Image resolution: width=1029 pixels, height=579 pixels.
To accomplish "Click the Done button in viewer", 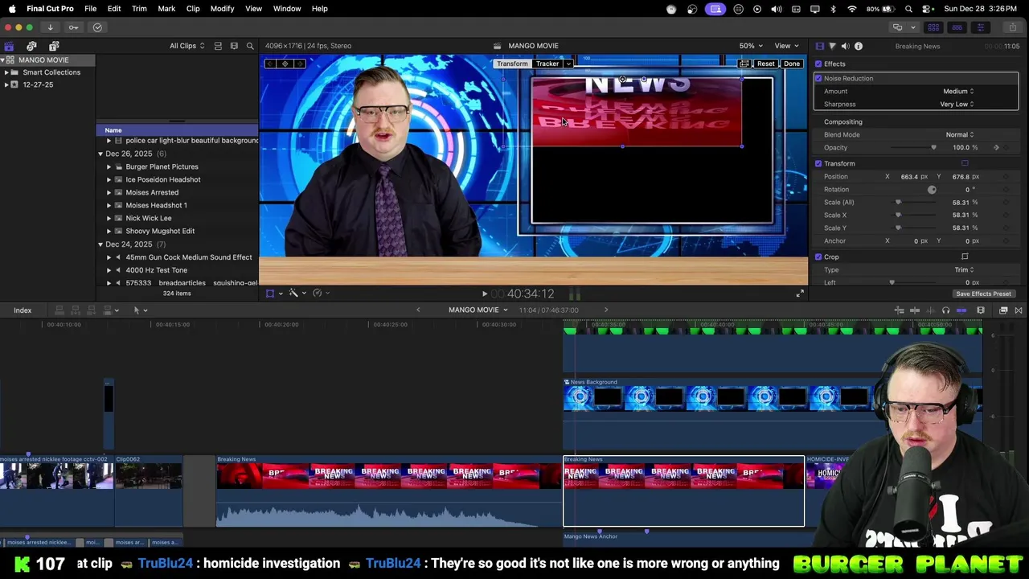I will click(x=792, y=64).
